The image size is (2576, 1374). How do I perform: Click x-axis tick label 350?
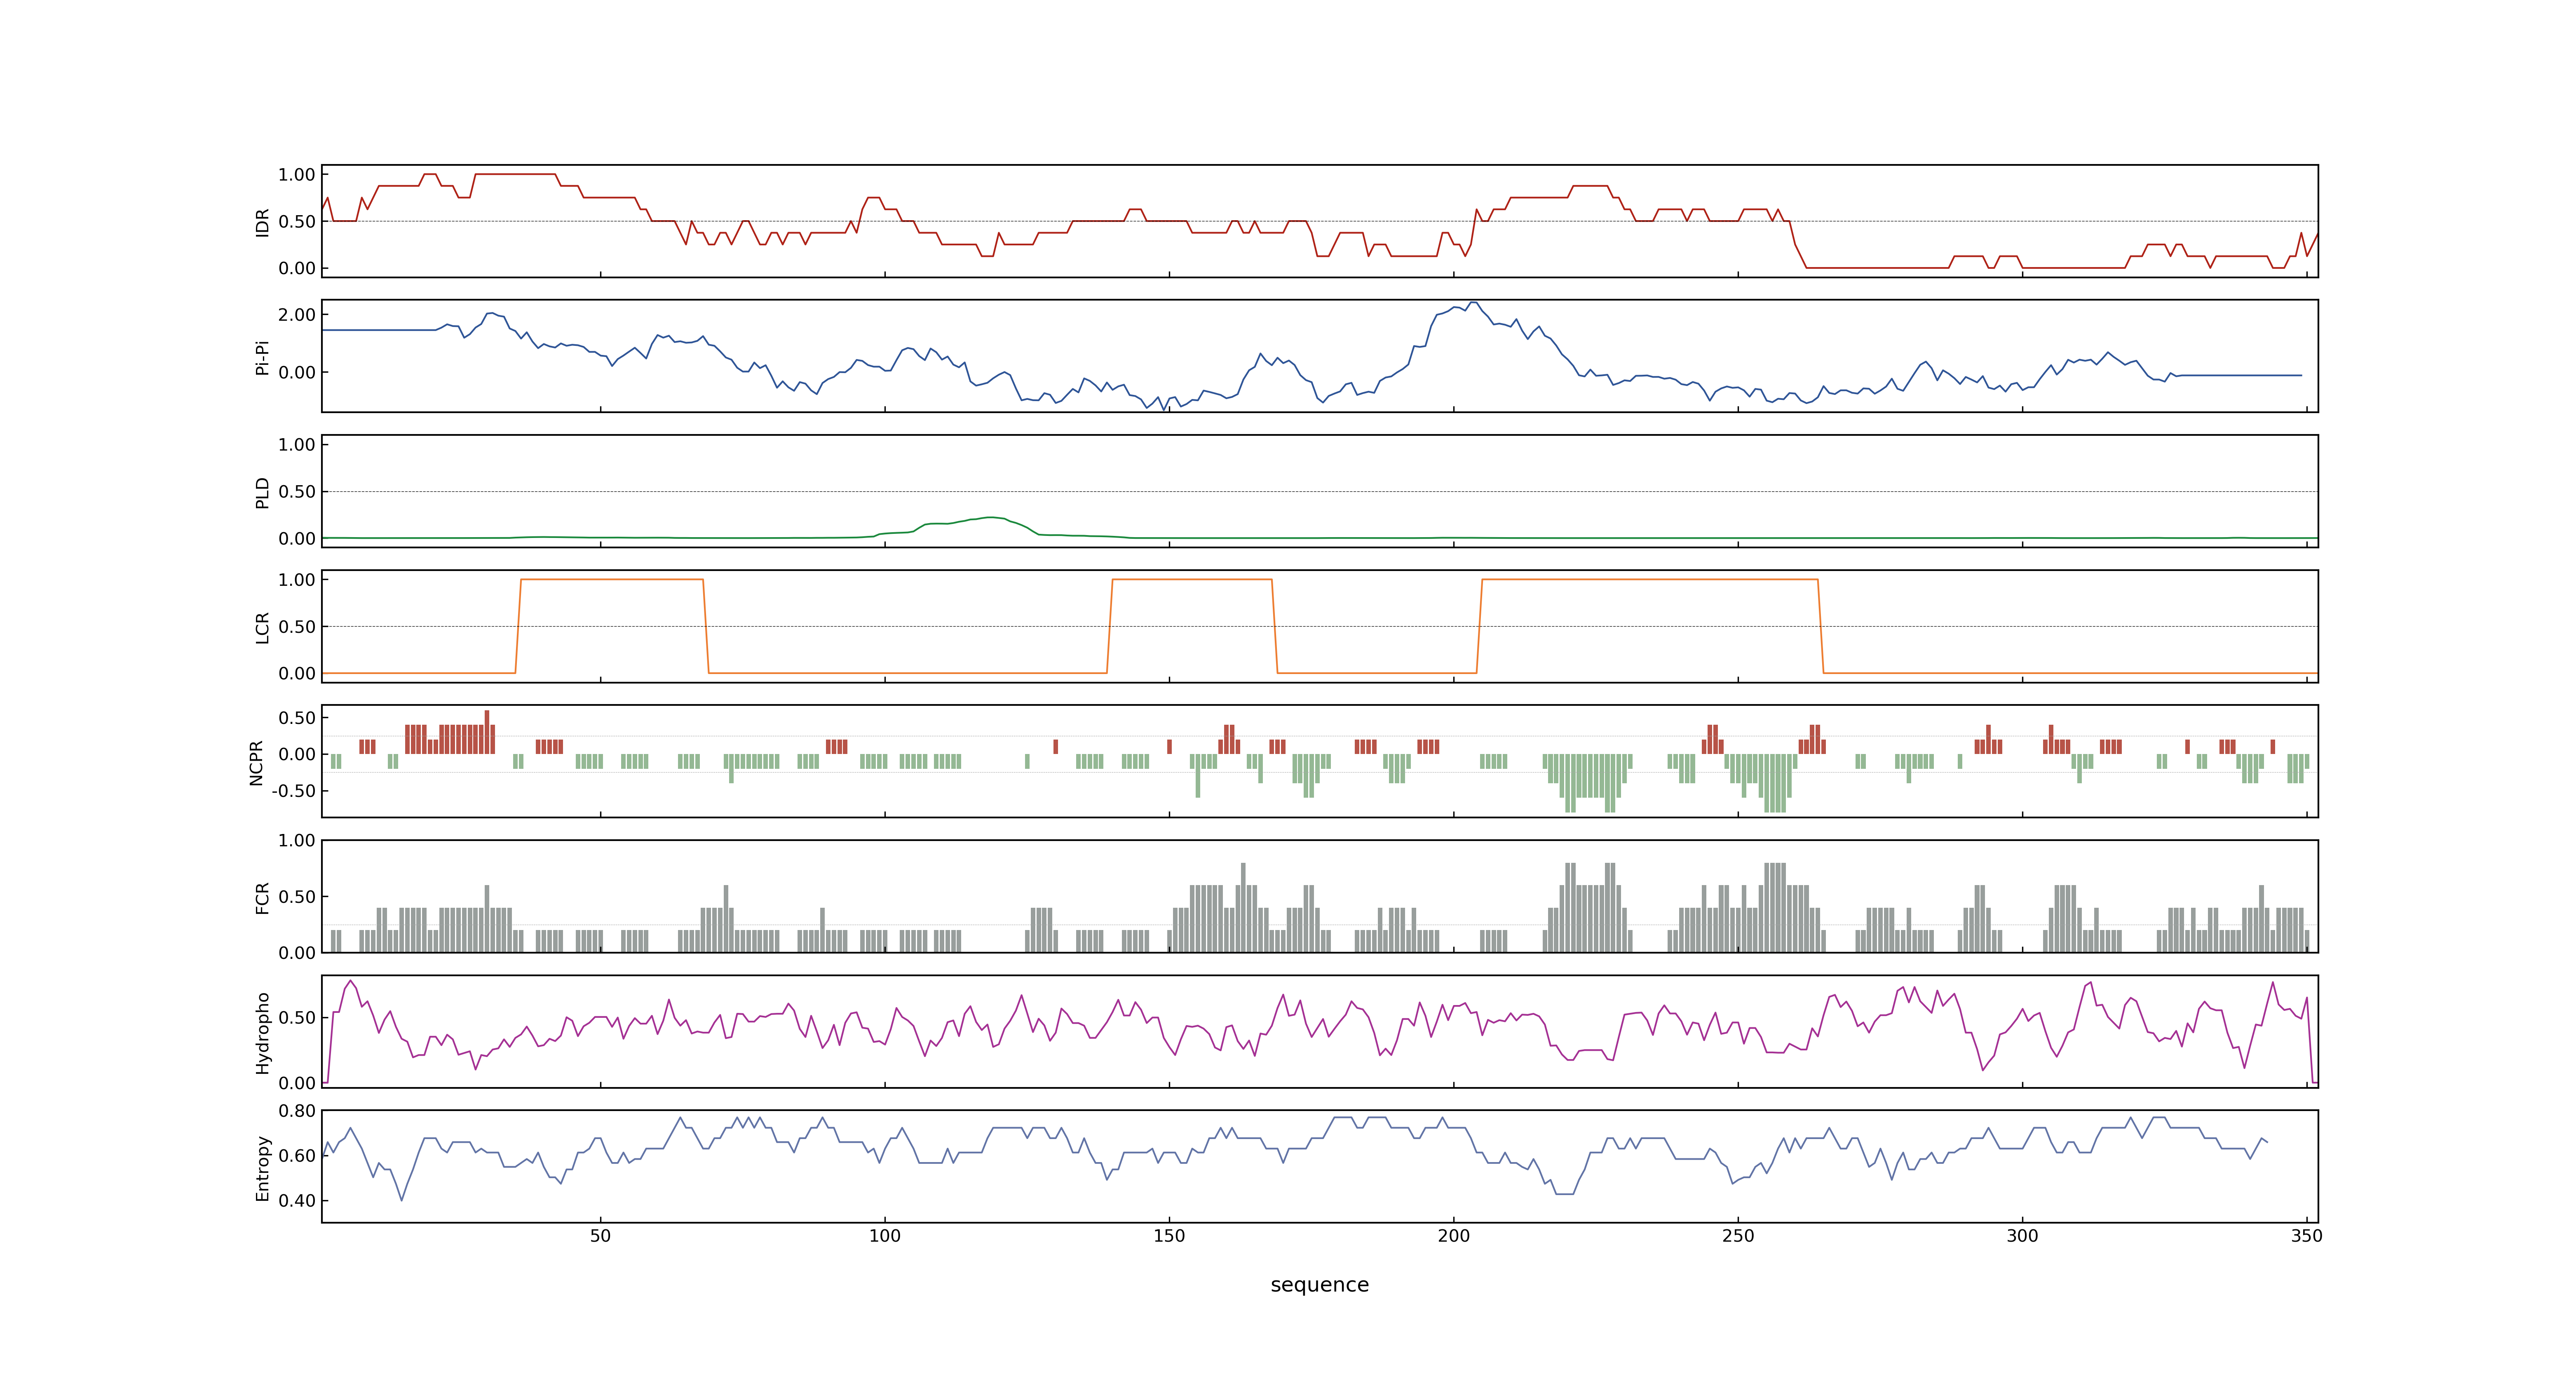tap(2307, 1236)
